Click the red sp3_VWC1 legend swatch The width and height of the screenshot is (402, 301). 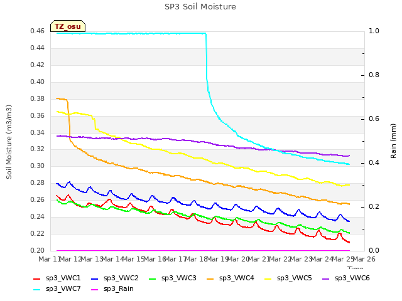(x=37, y=278)
